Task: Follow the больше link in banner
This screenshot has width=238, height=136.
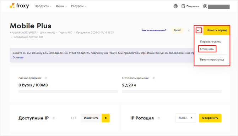Action: click(x=18, y=57)
